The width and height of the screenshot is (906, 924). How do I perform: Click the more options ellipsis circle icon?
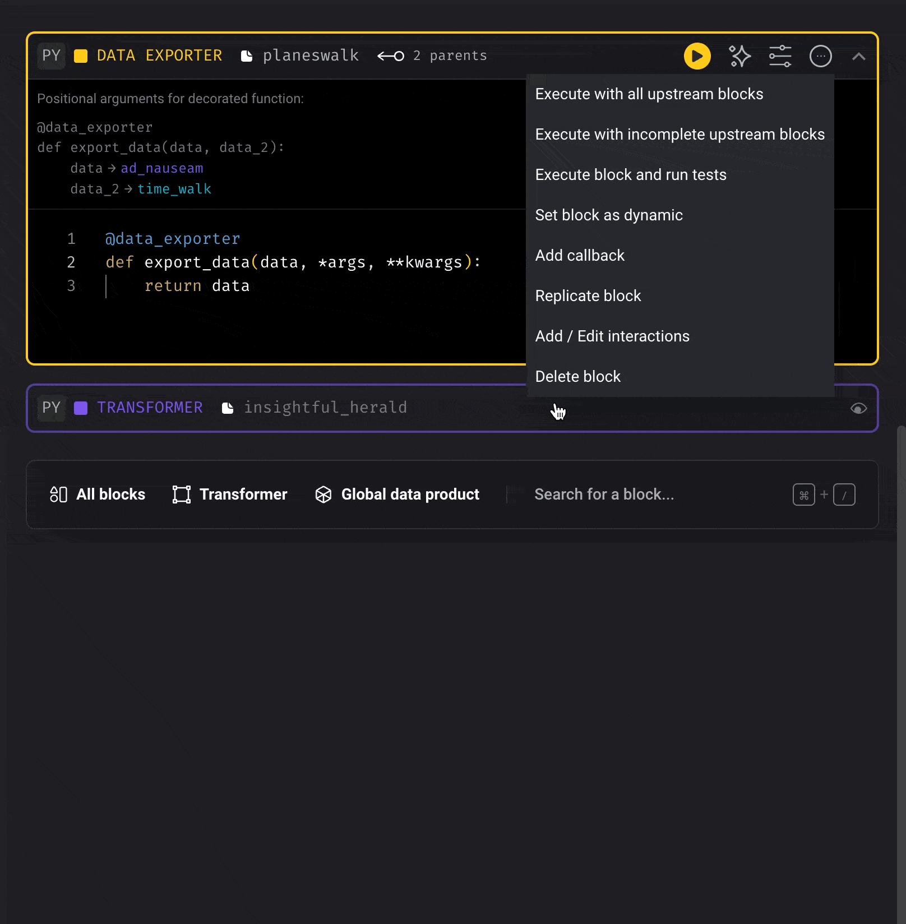820,56
